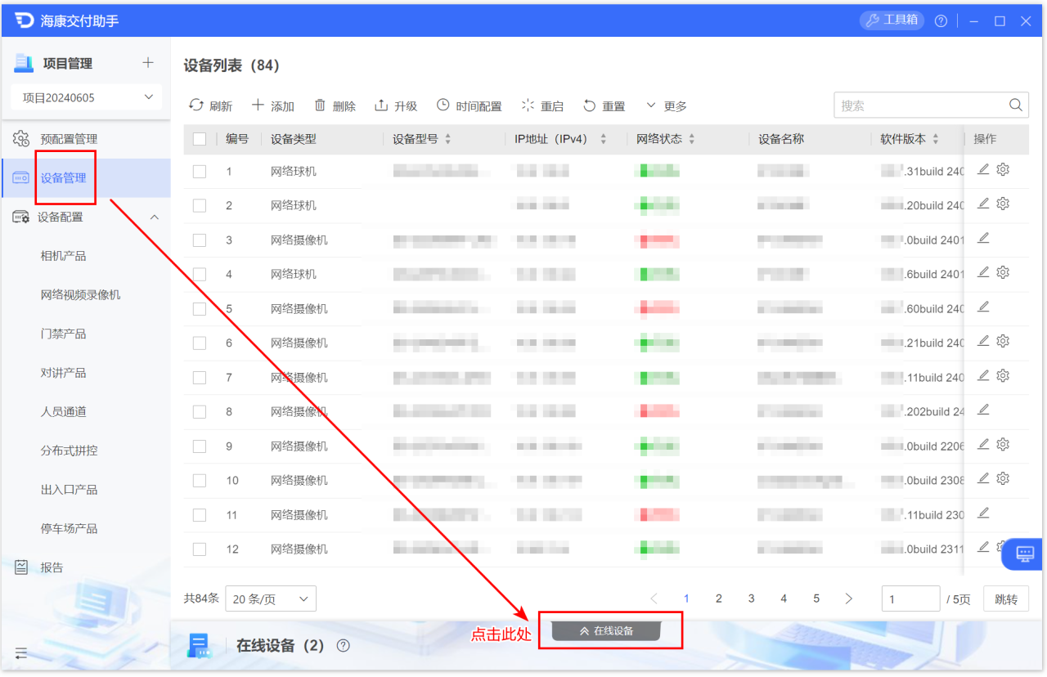1047x677 pixels.
Task: Open the 工具箱 toolbox
Action: [892, 20]
